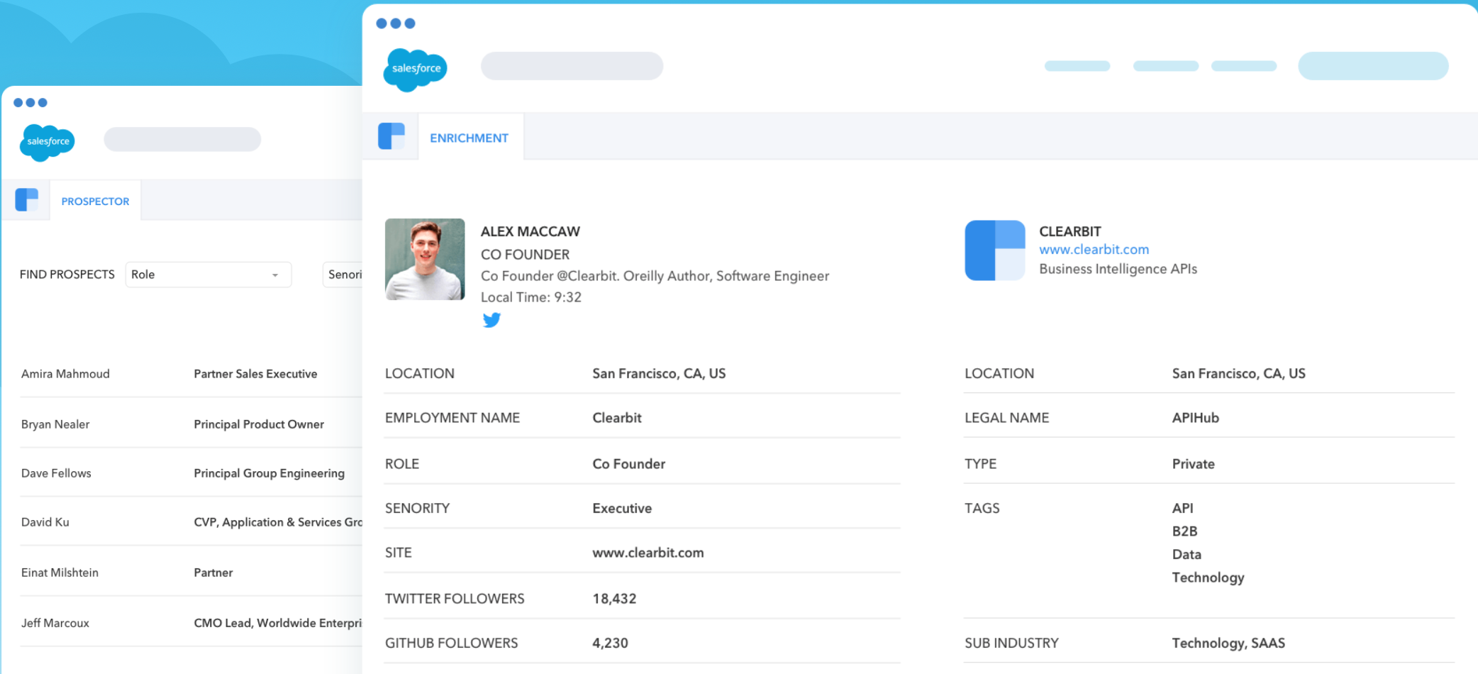Select the Bryan Nealer prospect row
The image size is (1478, 674).
(191, 424)
